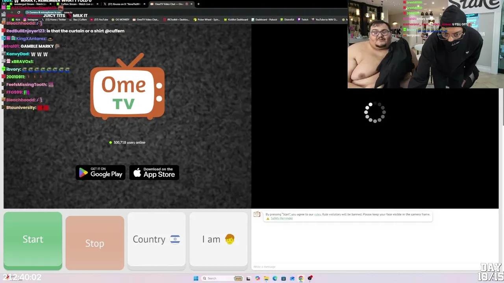Screen dimensions: 504x283
Task: Click the OmeTV avatar icon beside the rules notice
Action: click(257, 214)
